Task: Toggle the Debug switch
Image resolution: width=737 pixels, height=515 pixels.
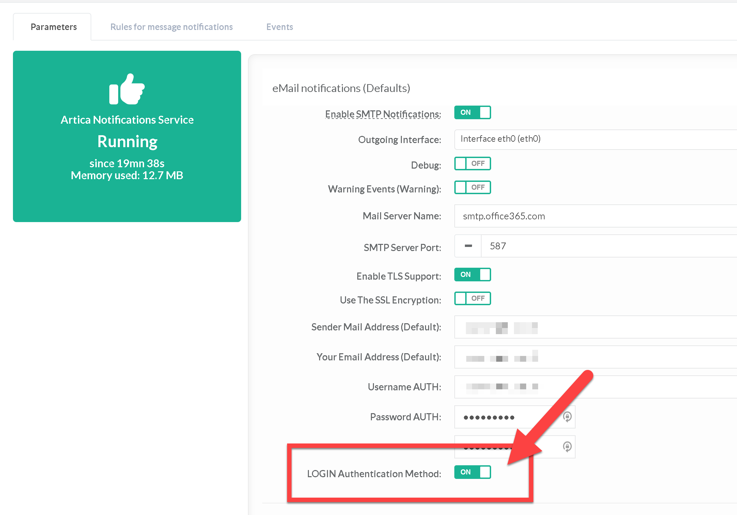Action: coord(472,163)
